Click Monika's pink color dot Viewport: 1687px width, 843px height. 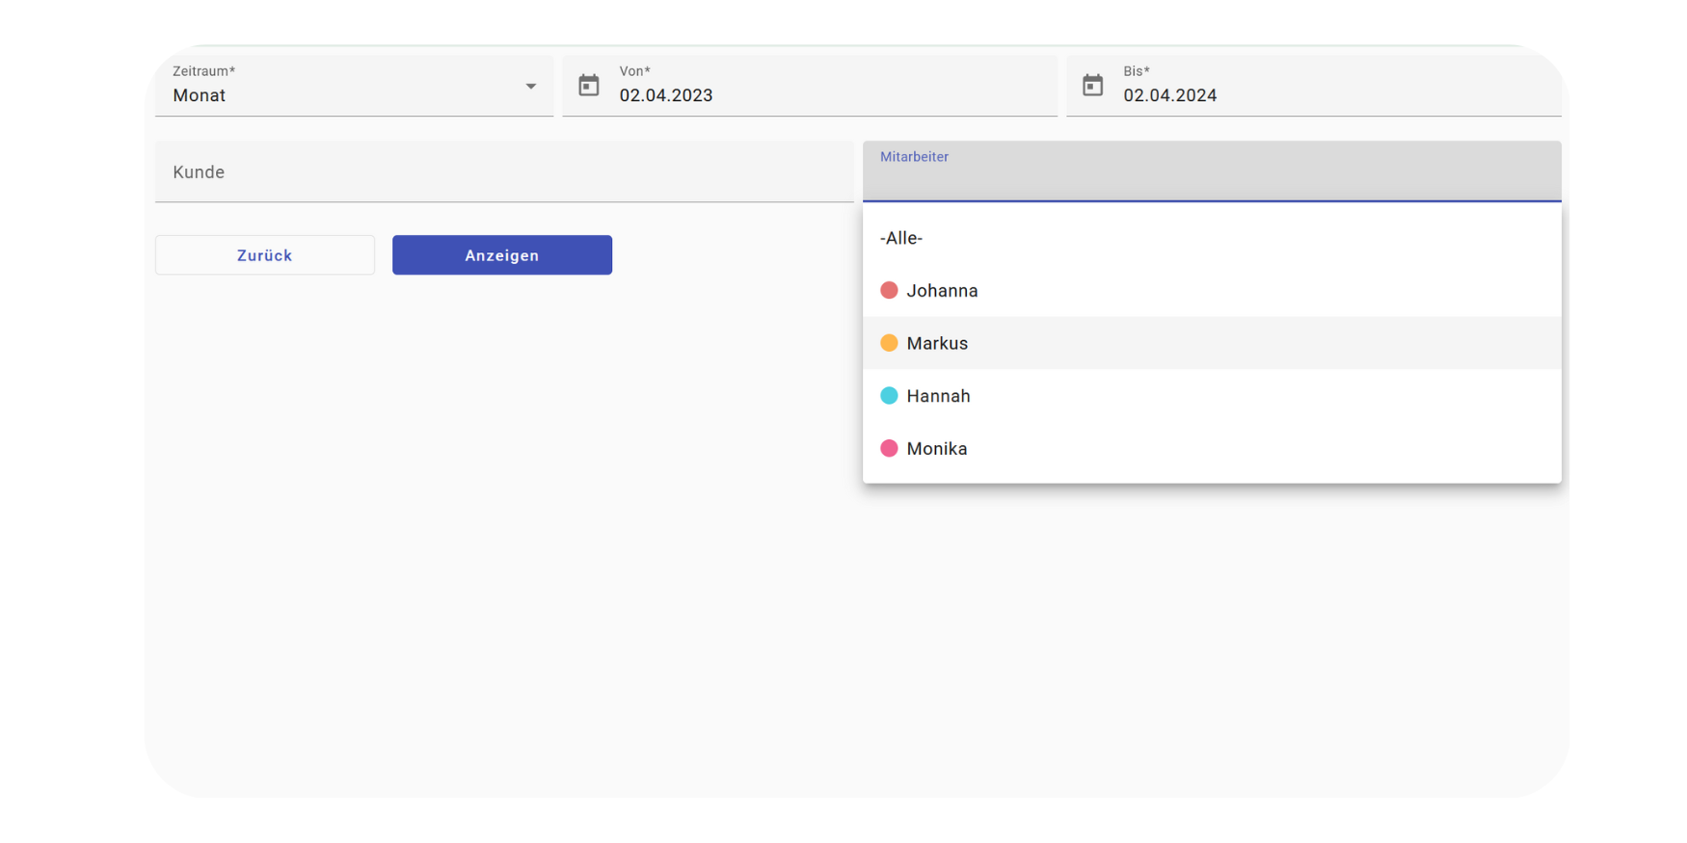[889, 448]
